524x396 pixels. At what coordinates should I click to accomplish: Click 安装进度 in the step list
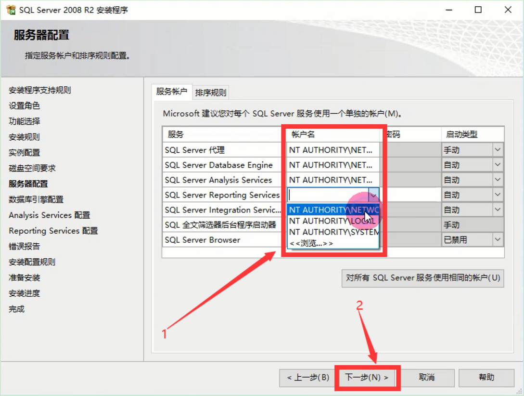(25, 293)
